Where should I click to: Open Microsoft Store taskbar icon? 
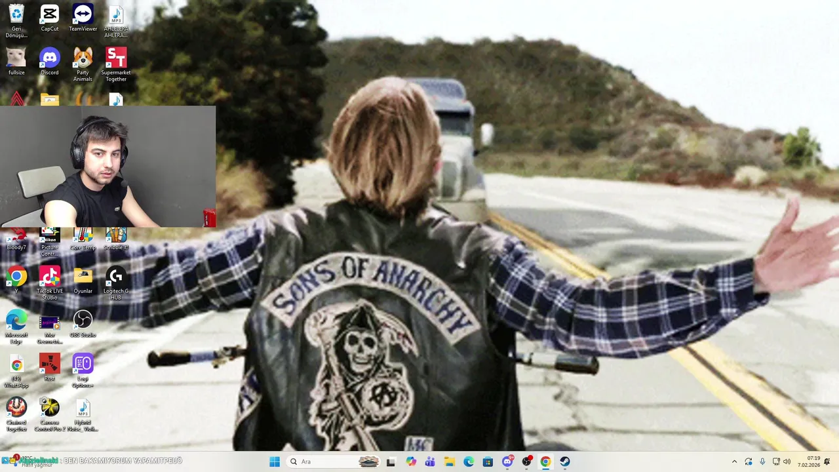pyautogui.click(x=488, y=462)
